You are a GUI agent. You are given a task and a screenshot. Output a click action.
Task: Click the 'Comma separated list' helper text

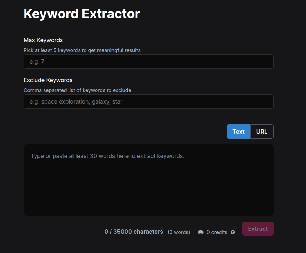click(77, 90)
